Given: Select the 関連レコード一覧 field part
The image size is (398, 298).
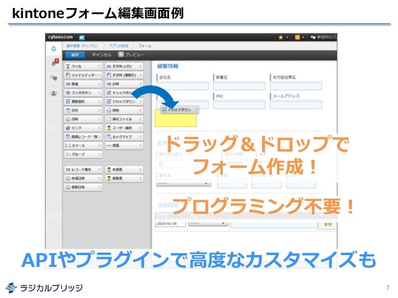Looking at the screenshot, I should pyautogui.click(x=83, y=137).
